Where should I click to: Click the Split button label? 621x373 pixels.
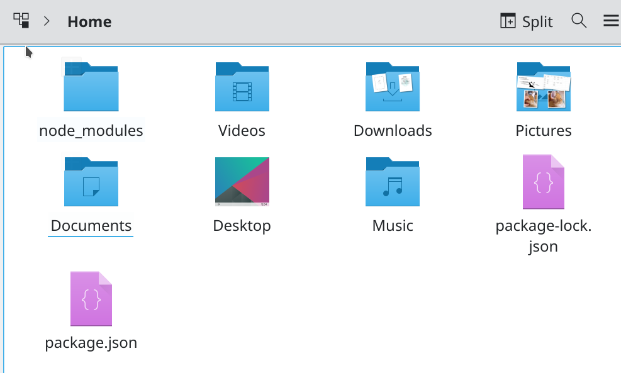pyautogui.click(x=538, y=21)
